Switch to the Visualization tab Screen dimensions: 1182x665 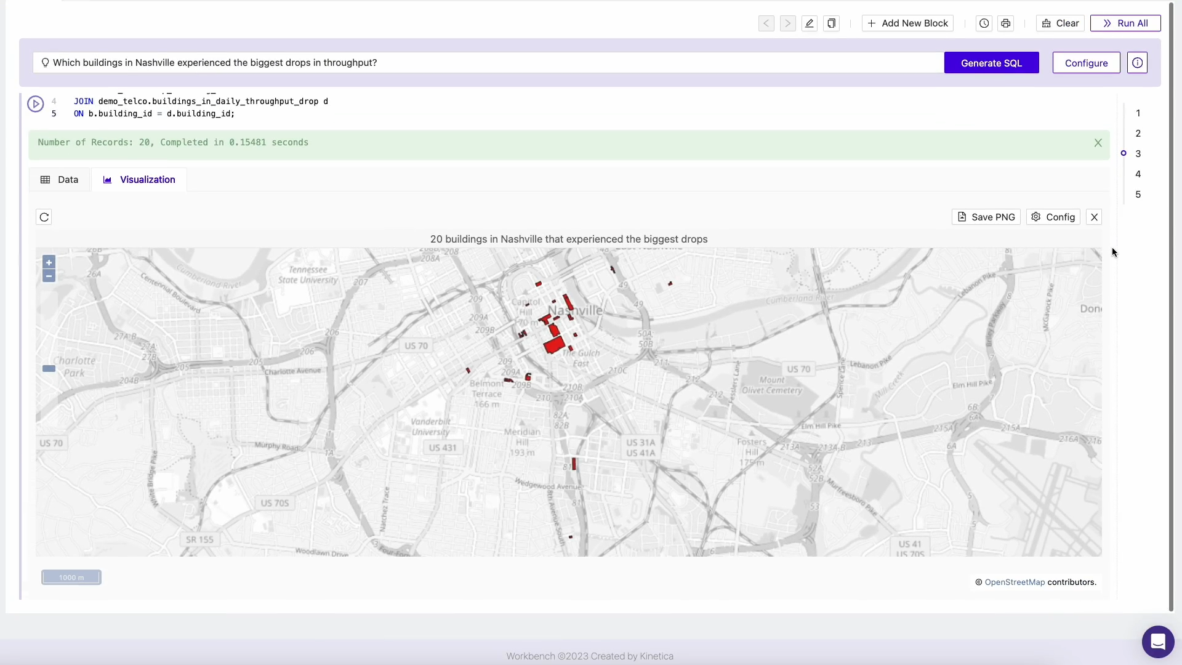pos(139,179)
